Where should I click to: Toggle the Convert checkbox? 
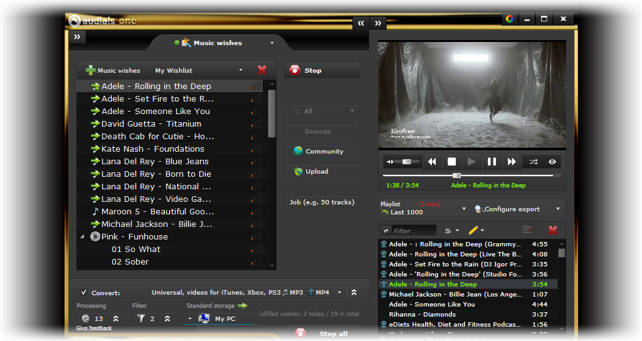(x=84, y=292)
